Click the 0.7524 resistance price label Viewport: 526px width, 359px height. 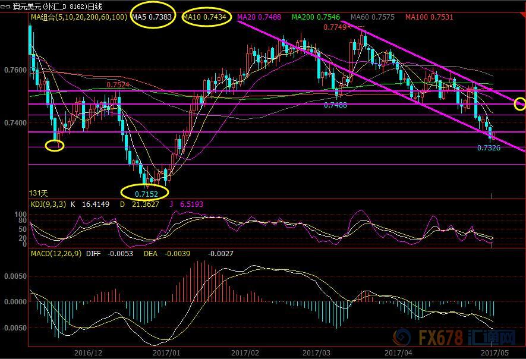118,85
